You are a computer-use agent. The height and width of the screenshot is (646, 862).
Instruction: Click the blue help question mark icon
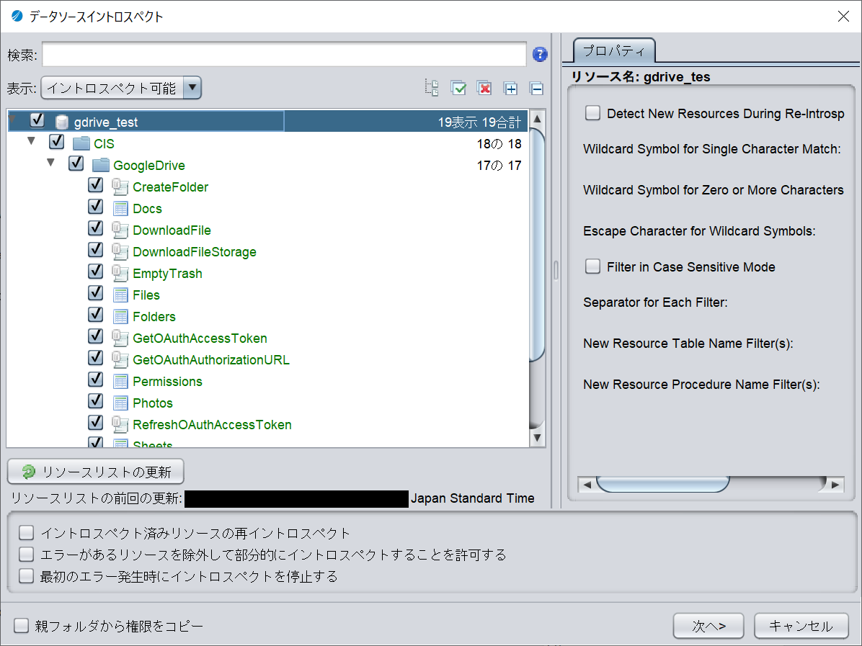pyautogui.click(x=540, y=55)
